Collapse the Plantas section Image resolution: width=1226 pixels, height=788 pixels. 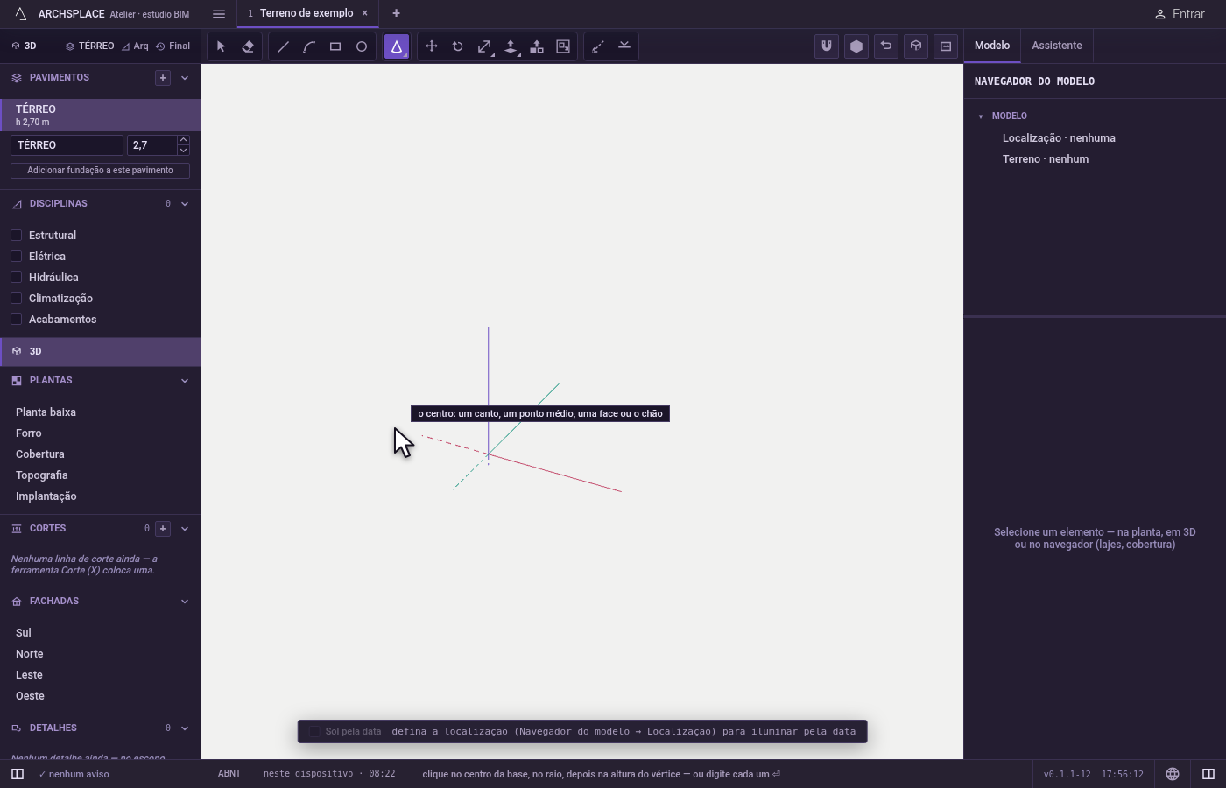pos(185,381)
